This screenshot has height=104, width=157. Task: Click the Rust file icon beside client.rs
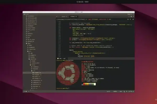pos(33,73)
